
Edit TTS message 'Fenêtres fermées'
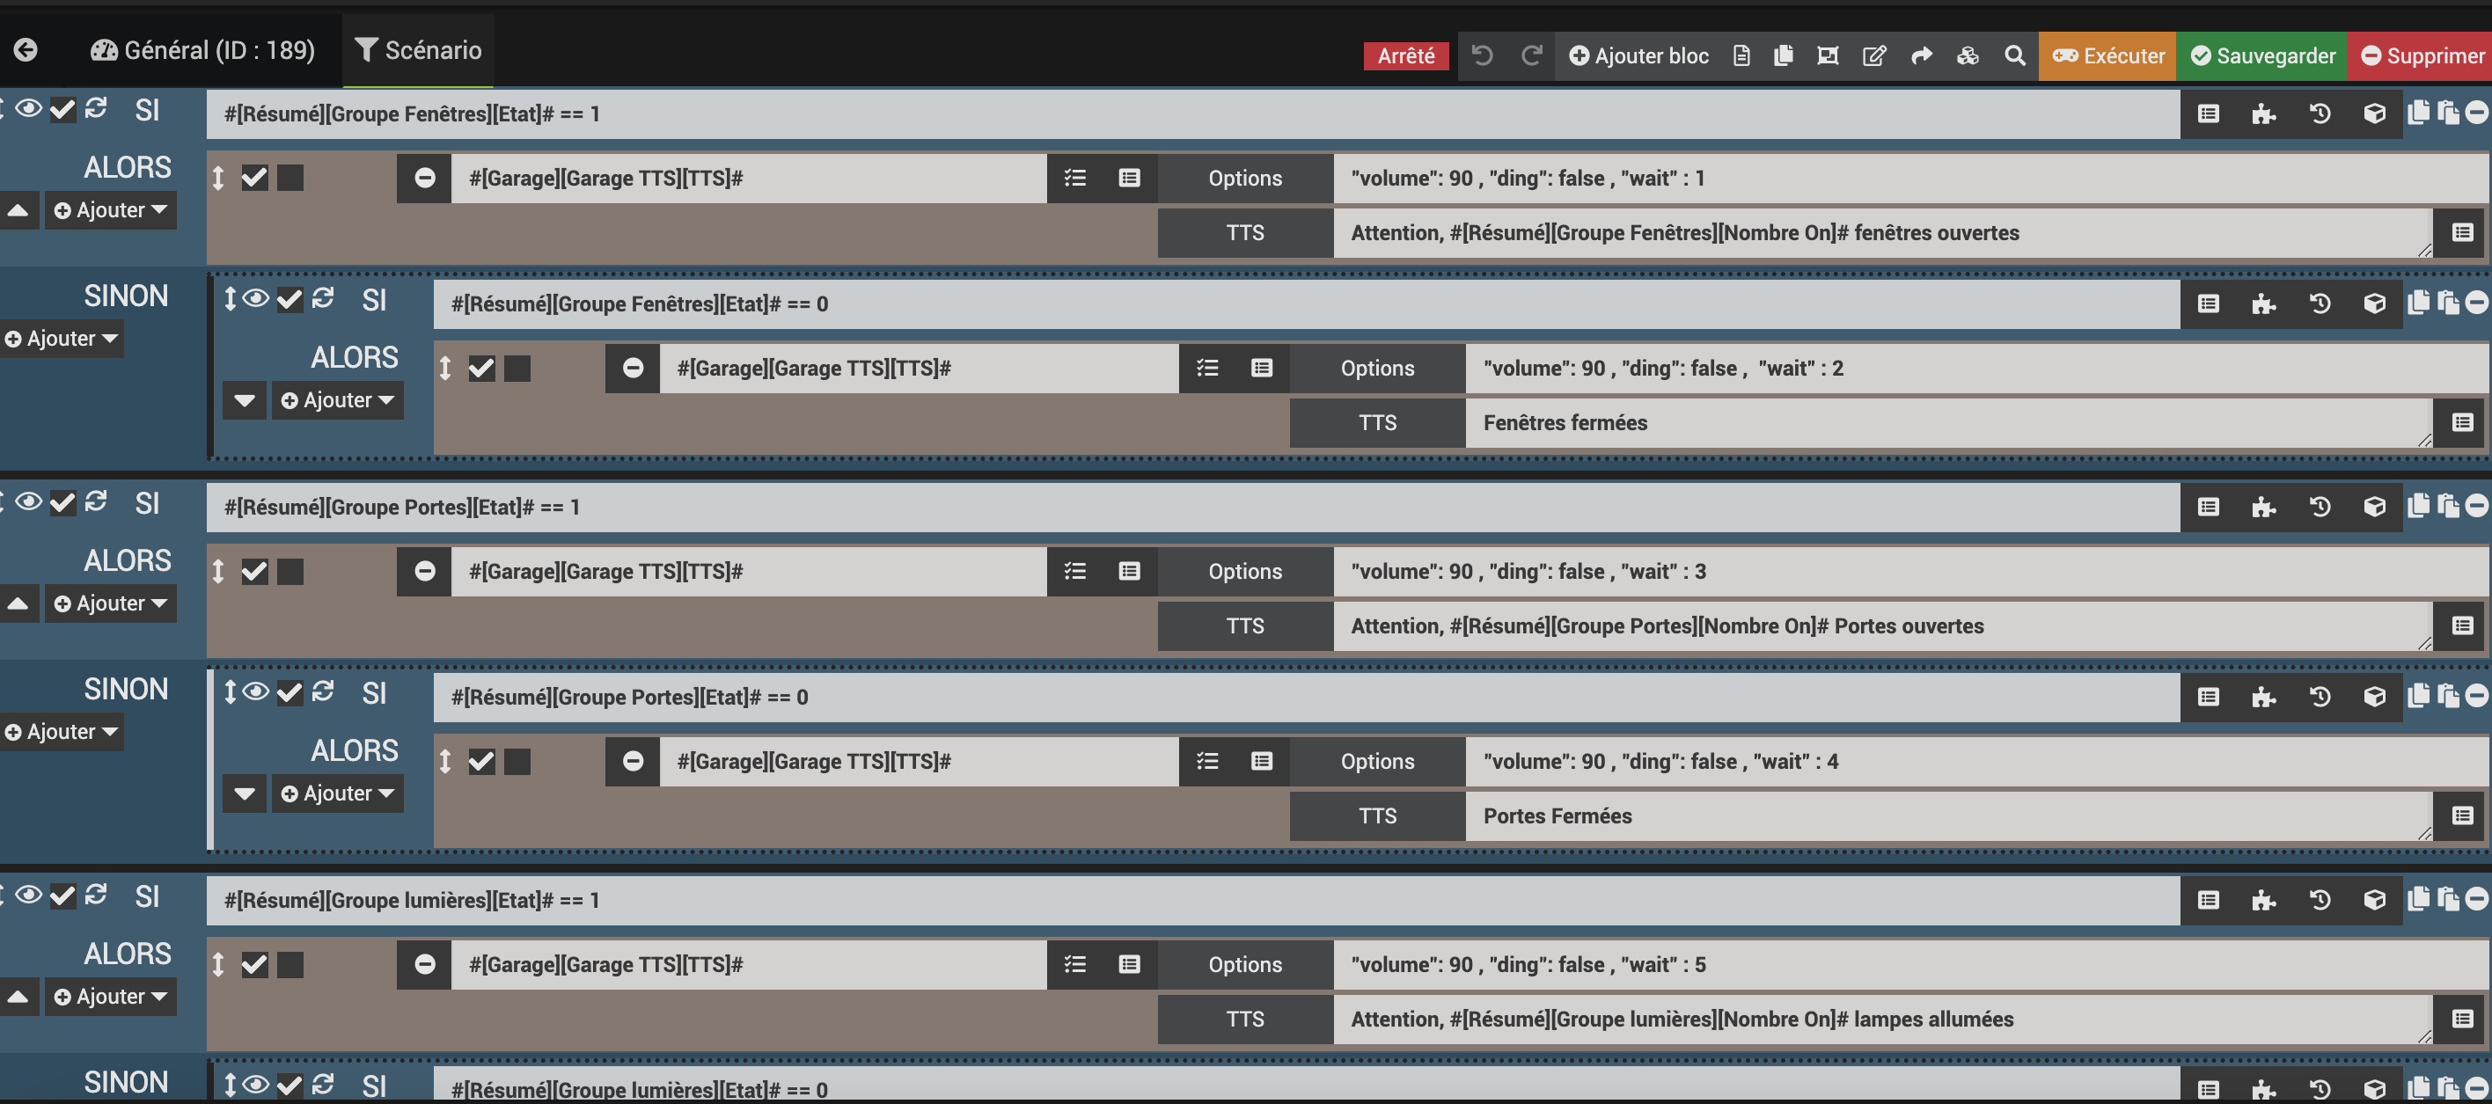[x=1948, y=423]
